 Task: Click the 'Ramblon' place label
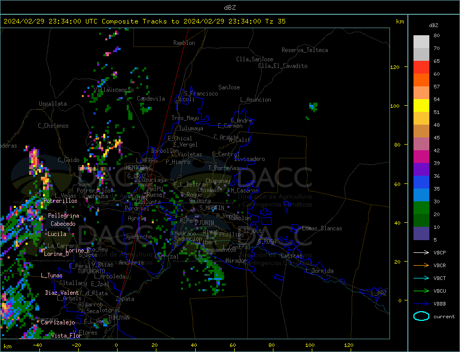pyautogui.click(x=184, y=43)
